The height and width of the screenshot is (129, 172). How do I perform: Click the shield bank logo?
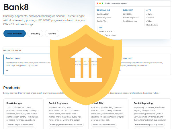[x=86, y=65]
